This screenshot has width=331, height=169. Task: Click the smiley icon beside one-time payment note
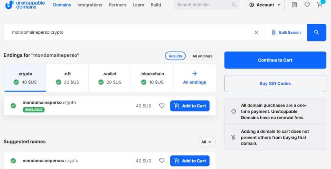coord(233,111)
